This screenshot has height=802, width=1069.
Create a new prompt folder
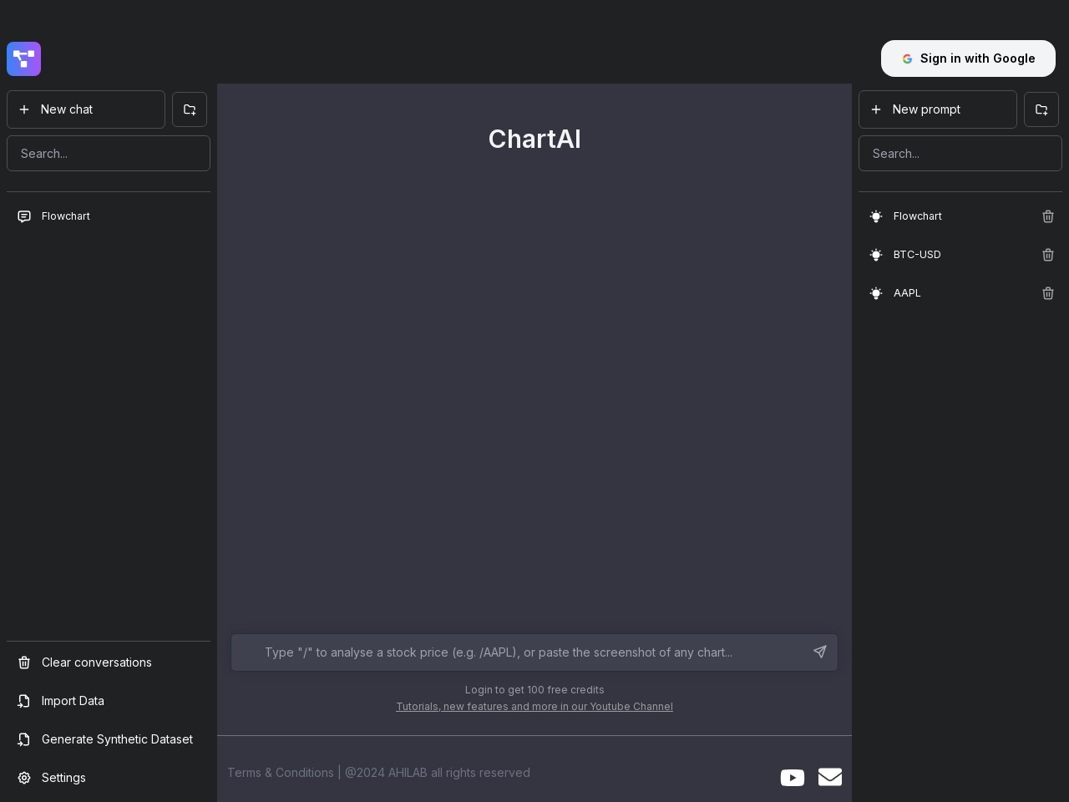tap(1041, 109)
